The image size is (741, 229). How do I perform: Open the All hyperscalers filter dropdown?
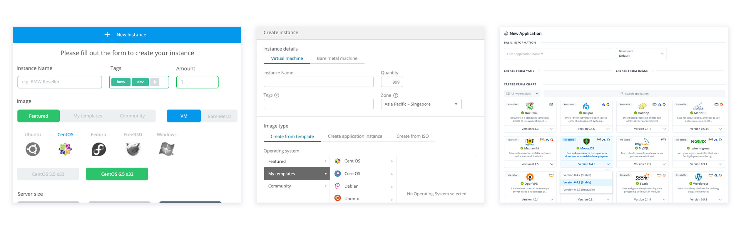point(522,94)
